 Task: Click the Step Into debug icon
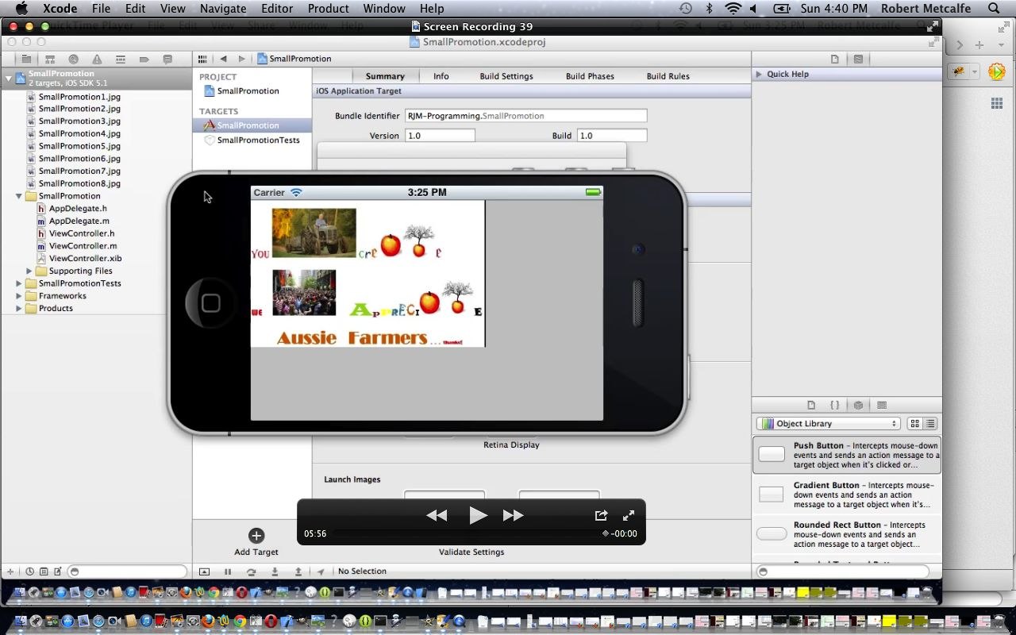(x=275, y=571)
